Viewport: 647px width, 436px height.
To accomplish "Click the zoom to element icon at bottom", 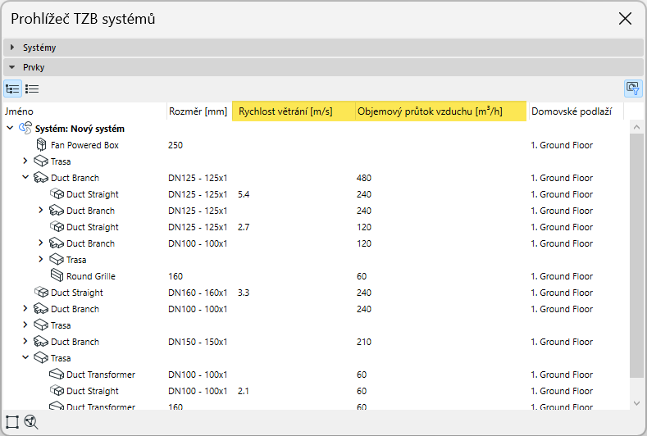I will point(31,422).
